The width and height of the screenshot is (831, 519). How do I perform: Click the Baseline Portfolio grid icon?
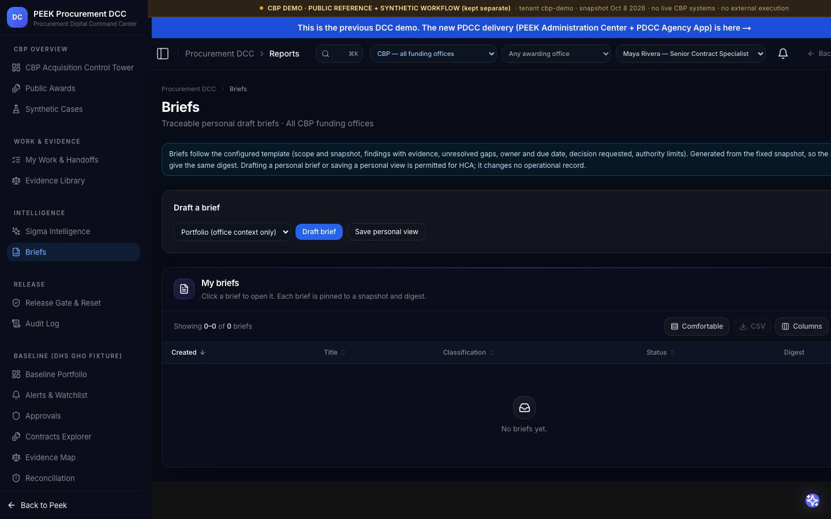(16, 374)
